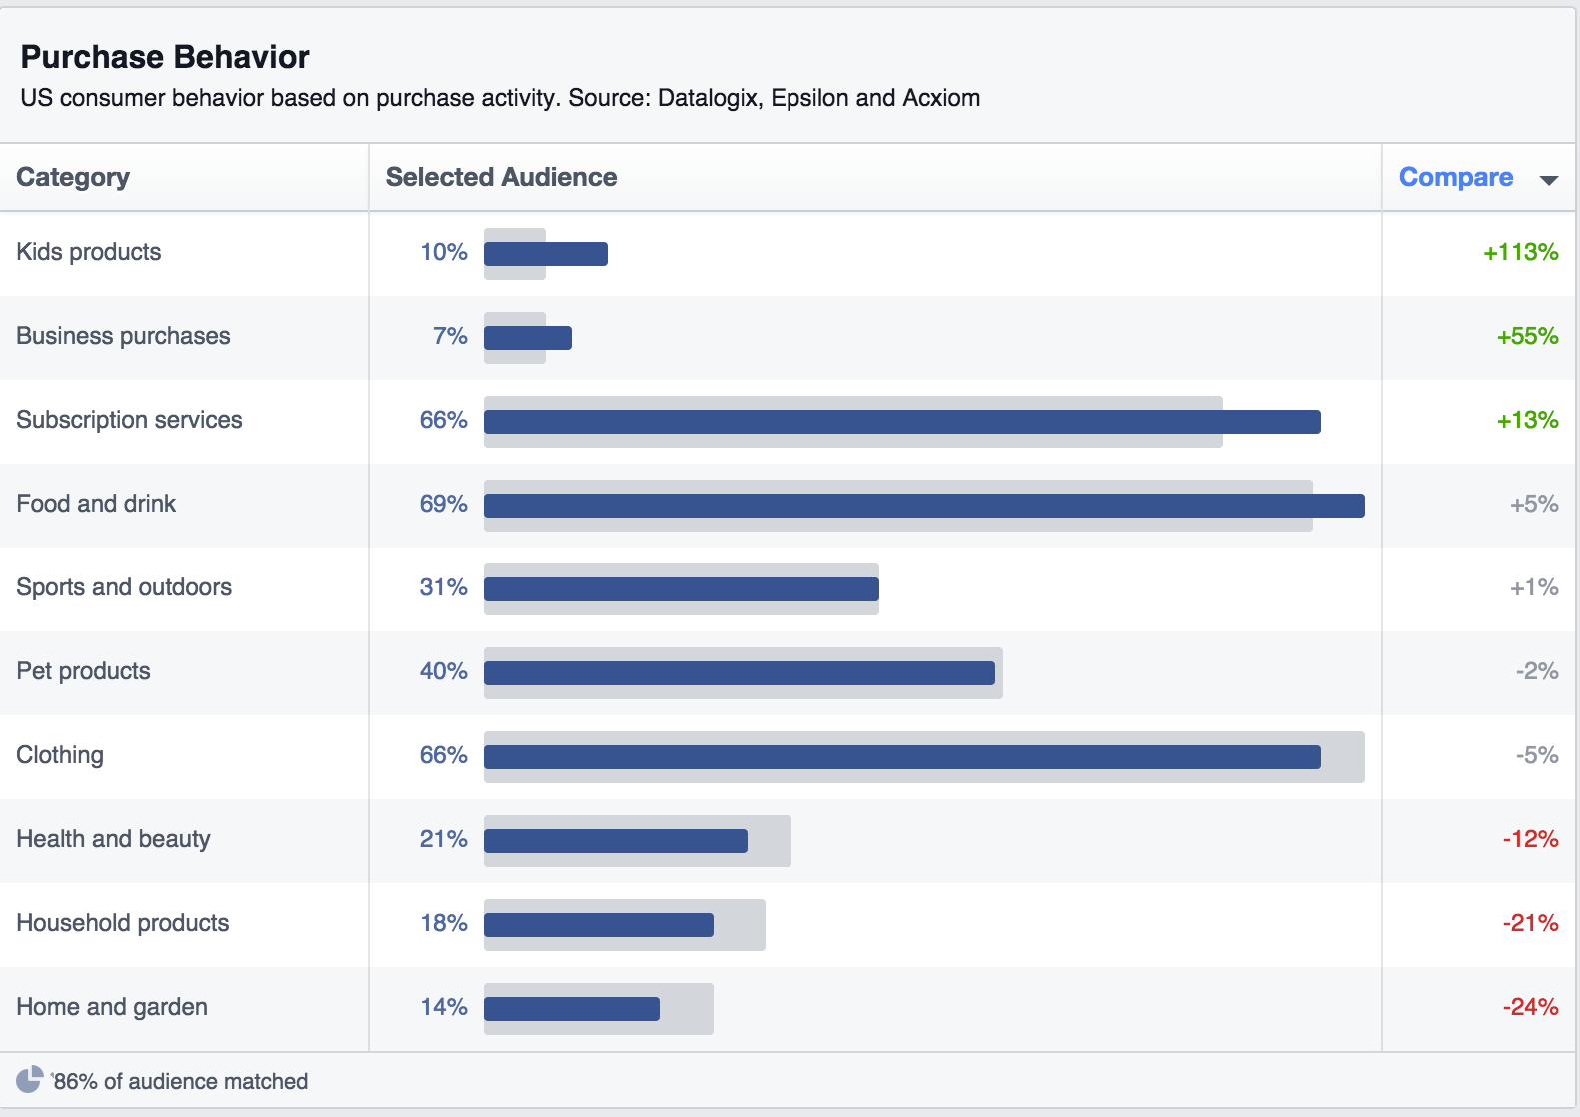Screen dimensions: 1580x1117
Task: Click the gray comparison bar for Health and beauty
Action: tap(768, 840)
